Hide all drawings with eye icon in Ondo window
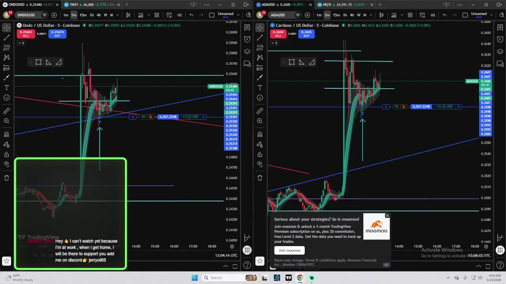Screen dimensions: 506x284 [x=6, y=164]
